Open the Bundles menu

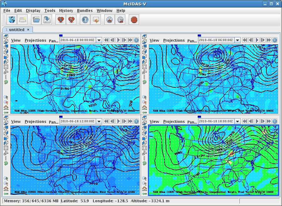85,11
